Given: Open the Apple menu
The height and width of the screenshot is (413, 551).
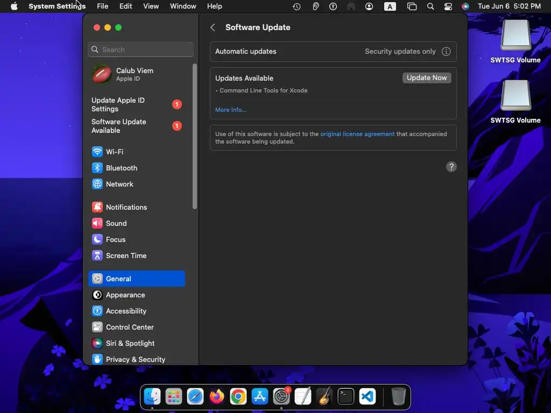Looking at the screenshot, I should [14, 6].
